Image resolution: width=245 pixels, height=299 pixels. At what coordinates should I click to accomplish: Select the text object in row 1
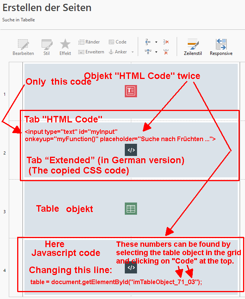[131, 91]
